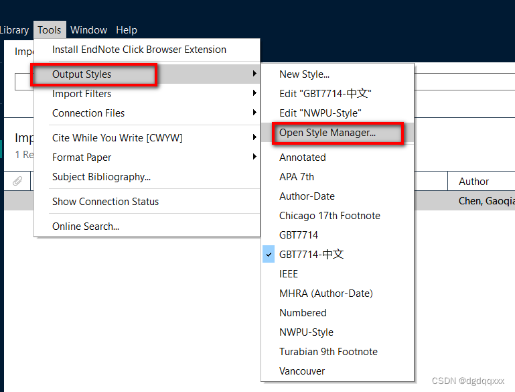Open the Window menu
This screenshot has height=392, width=515.
pyautogui.click(x=88, y=30)
